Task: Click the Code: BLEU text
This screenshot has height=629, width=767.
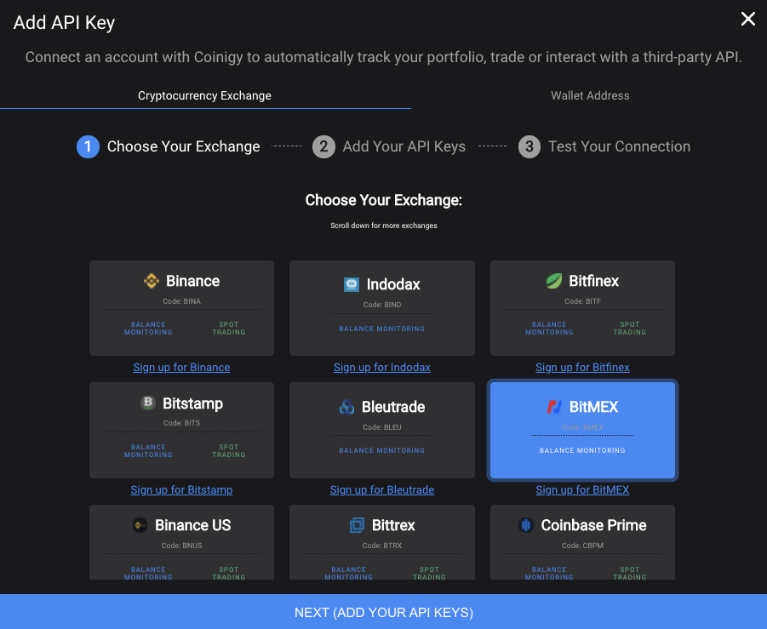Action: 382,427
